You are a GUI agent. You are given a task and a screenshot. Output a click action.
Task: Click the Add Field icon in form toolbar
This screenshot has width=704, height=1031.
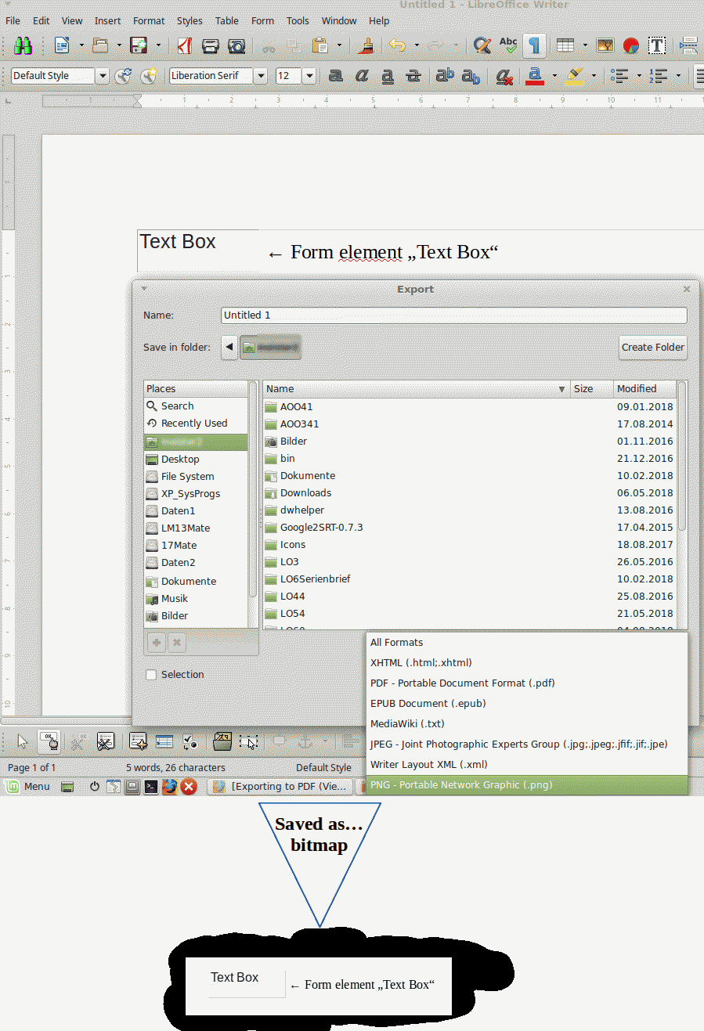(x=164, y=741)
